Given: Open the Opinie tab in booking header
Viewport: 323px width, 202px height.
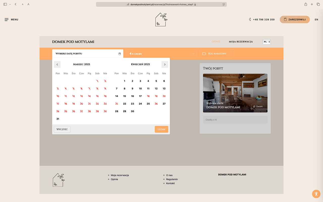Looking at the screenshot, I should (x=216, y=42).
